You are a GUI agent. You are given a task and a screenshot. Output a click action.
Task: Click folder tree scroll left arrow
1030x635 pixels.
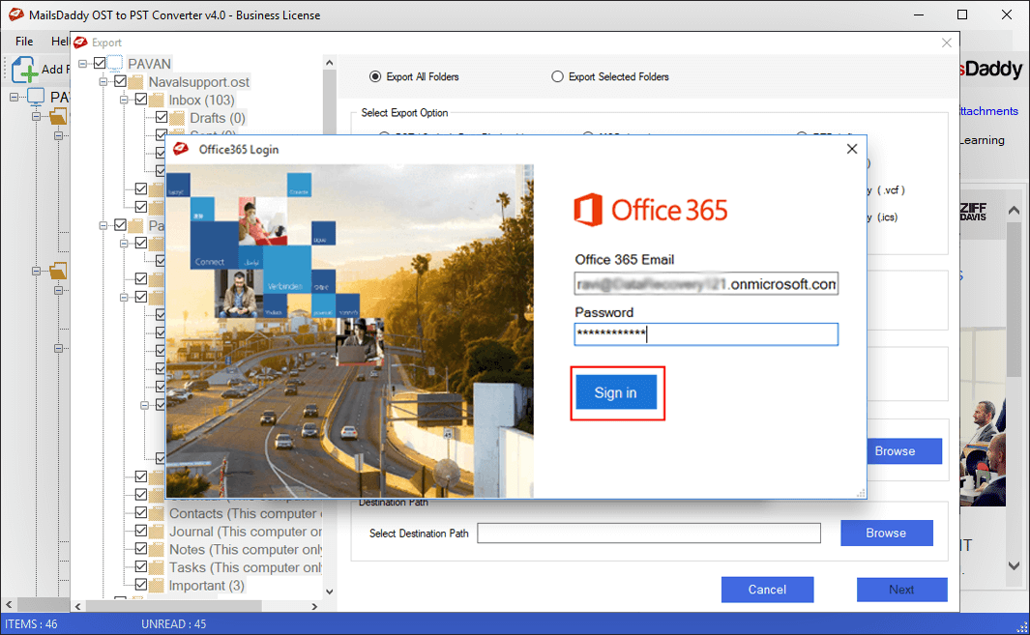[78, 606]
